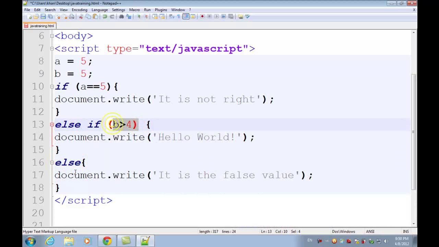Undo the last edit with the Undo icon

(x=105, y=16)
